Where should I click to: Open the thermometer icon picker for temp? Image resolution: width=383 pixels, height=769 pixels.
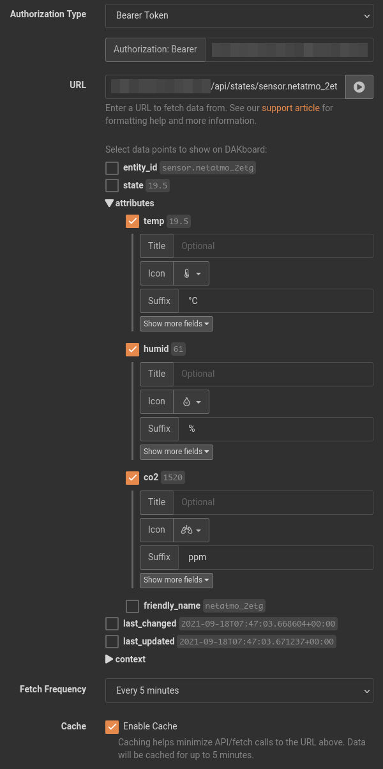tap(191, 273)
